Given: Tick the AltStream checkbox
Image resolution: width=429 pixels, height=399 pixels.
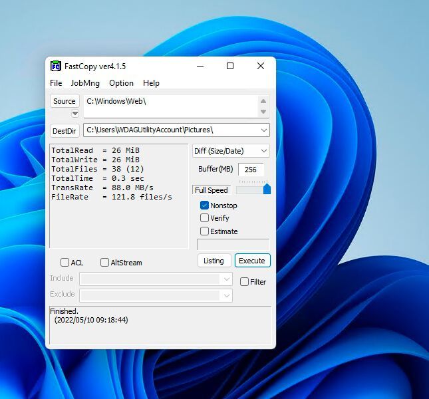Looking at the screenshot, I should click(104, 263).
